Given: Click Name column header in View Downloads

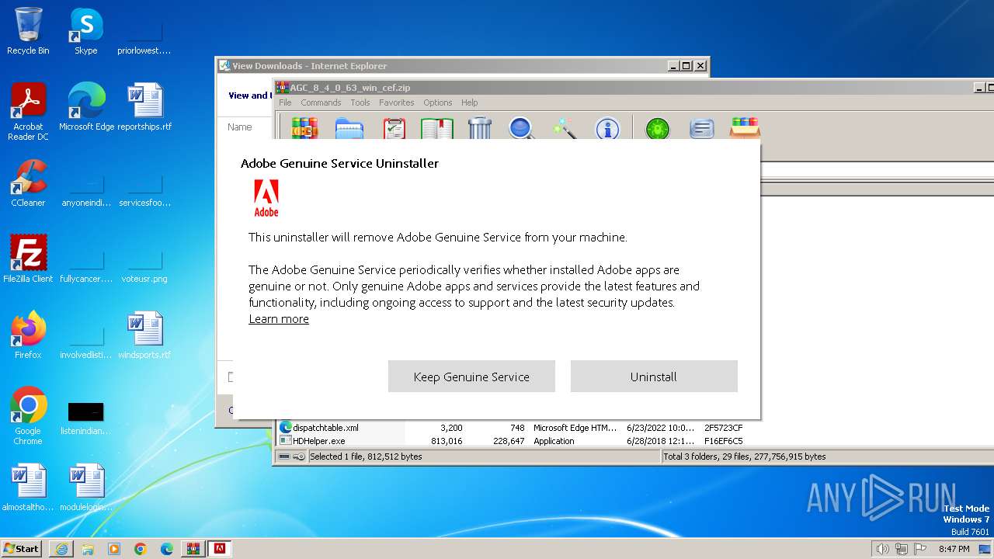Looking at the screenshot, I should click(x=240, y=127).
